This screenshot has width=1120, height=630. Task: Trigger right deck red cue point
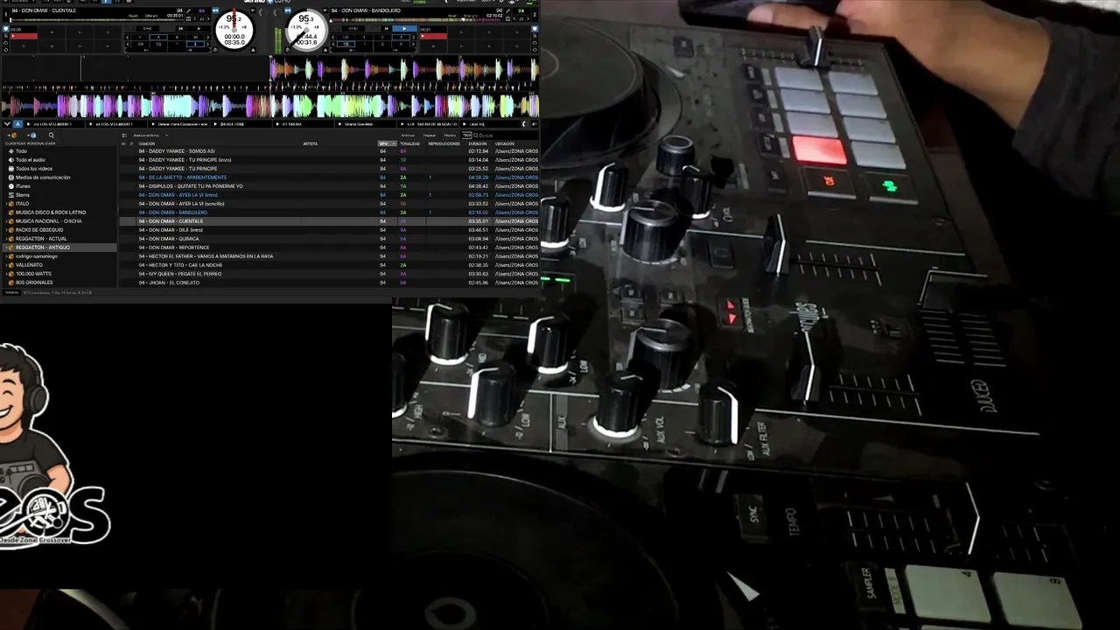tap(435, 36)
